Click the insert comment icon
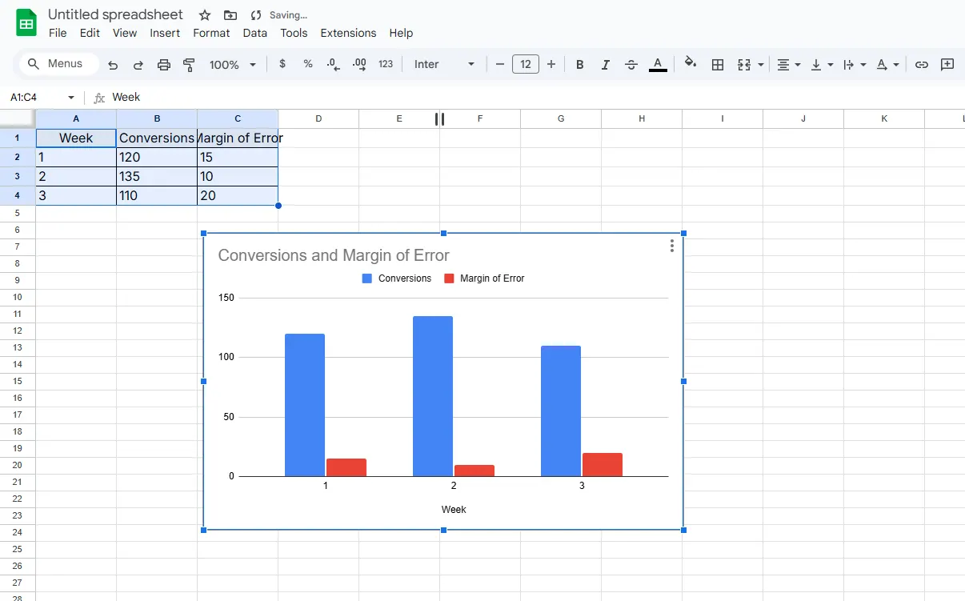Screen dimensions: 965x601 tap(947, 65)
